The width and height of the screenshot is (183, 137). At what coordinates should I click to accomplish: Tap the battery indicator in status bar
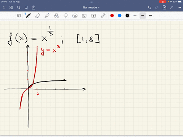(180, 2)
